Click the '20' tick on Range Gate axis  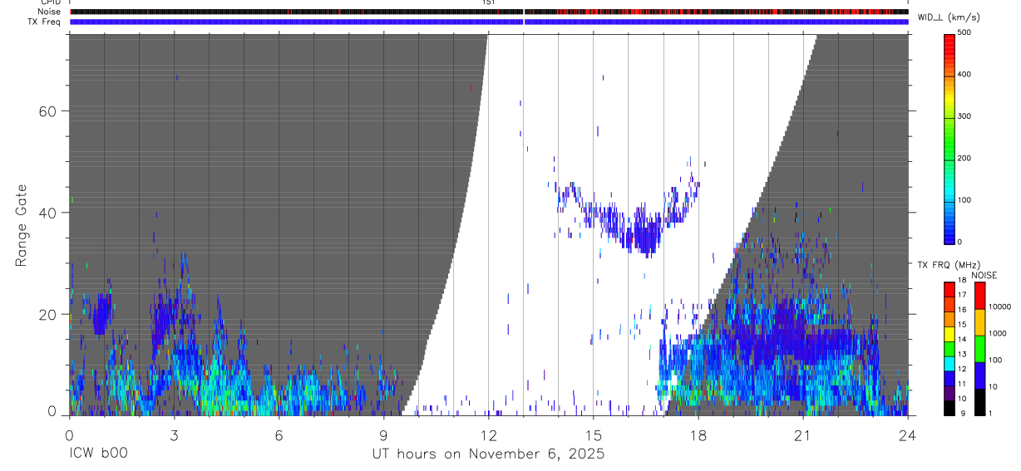click(x=47, y=314)
